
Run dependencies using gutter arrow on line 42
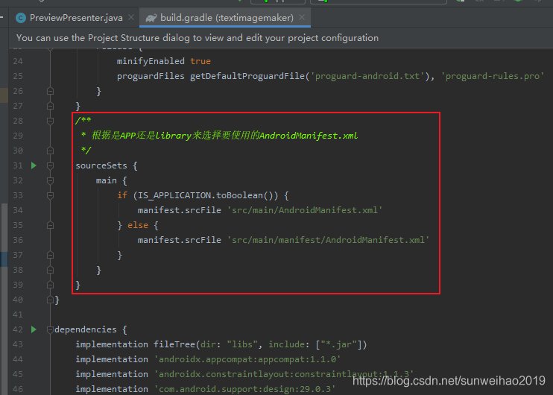(34, 329)
